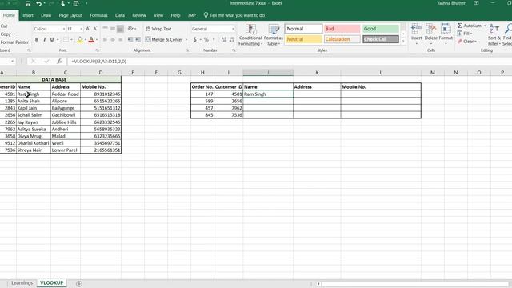Click the Increase Font Size icon
This screenshot has width=512, height=288.
tap(88, 29)
